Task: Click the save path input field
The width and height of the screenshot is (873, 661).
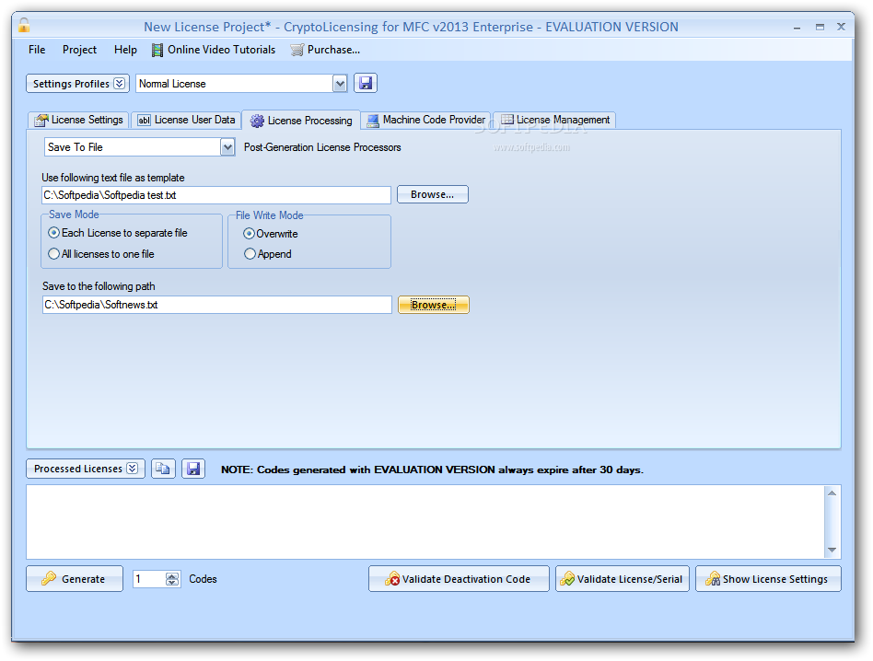Action: pos(217,305)
